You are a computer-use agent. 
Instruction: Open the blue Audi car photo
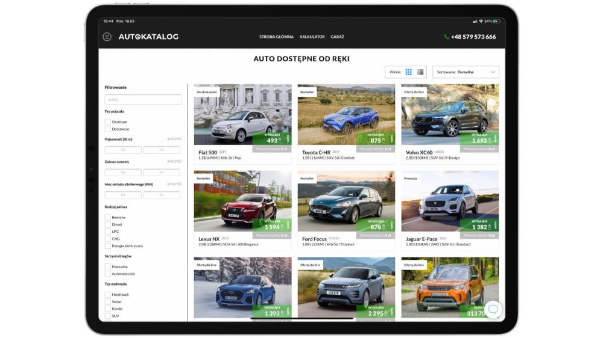pos(242,287)
